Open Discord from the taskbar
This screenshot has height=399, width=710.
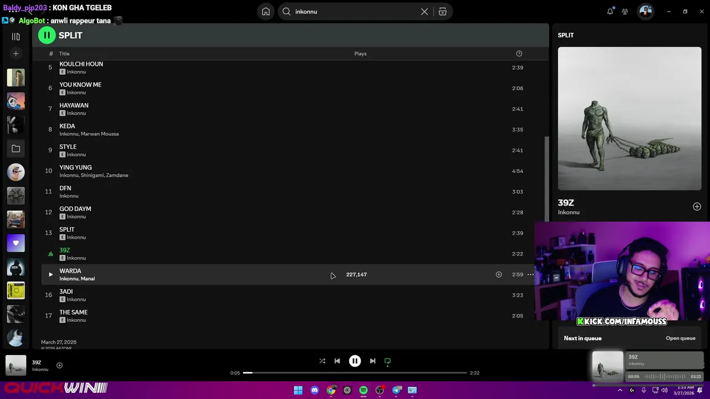(x=315, y=390)
